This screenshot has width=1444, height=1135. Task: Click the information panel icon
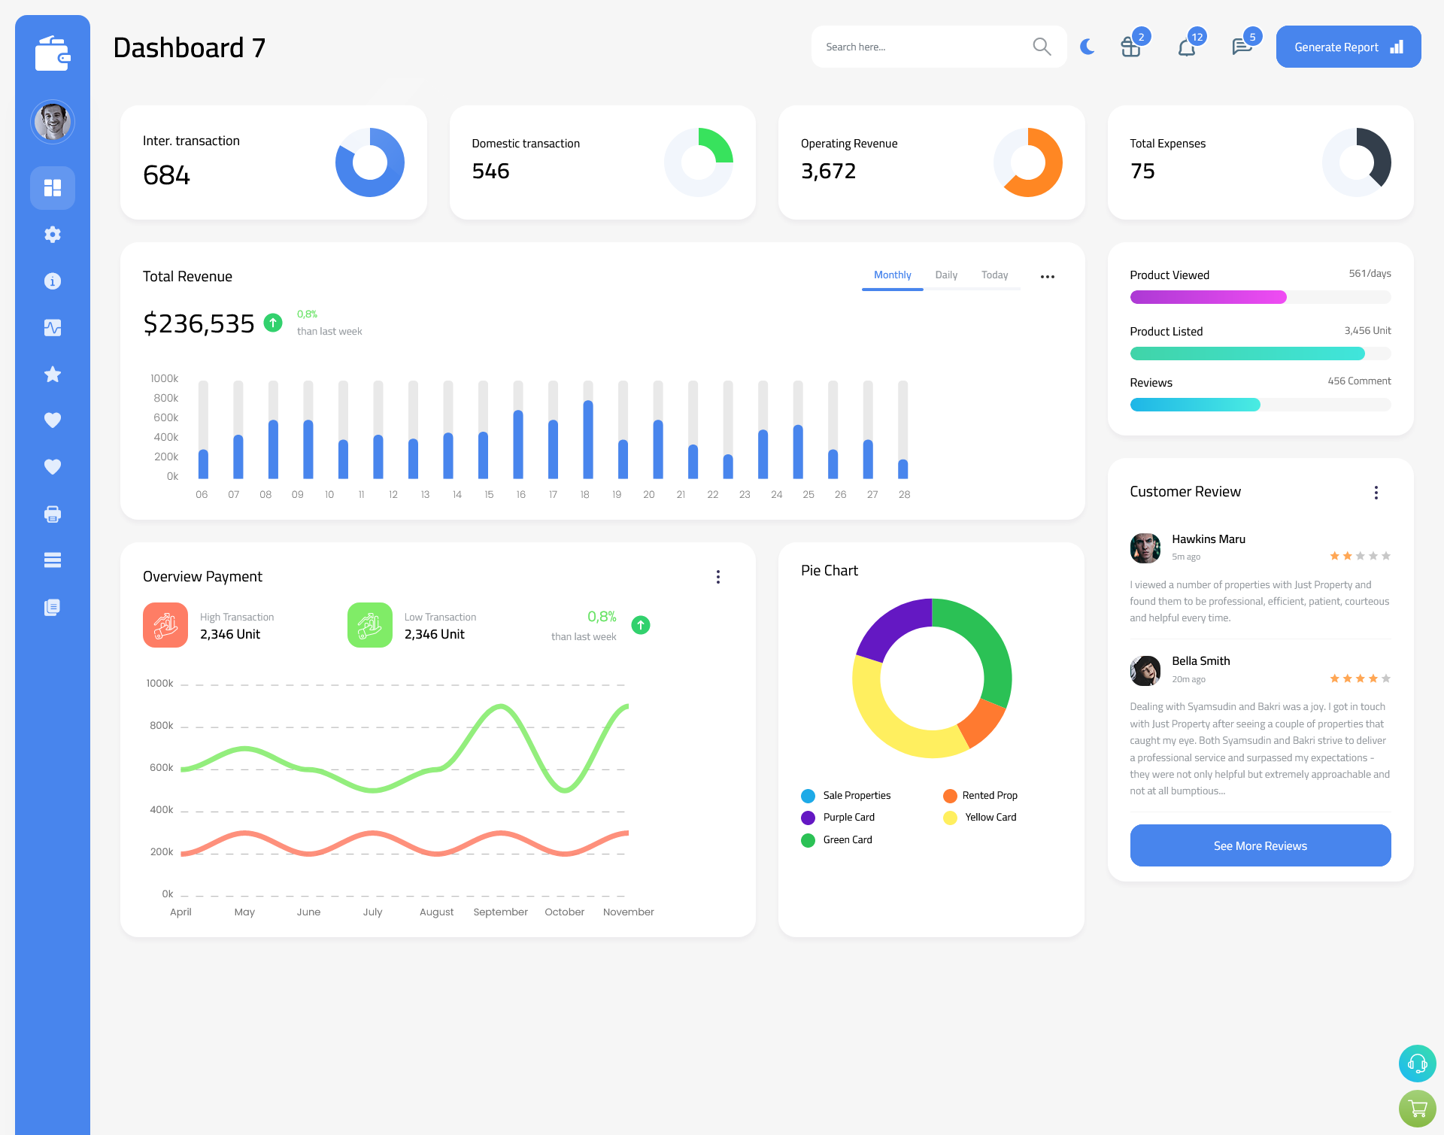point(53,281)
